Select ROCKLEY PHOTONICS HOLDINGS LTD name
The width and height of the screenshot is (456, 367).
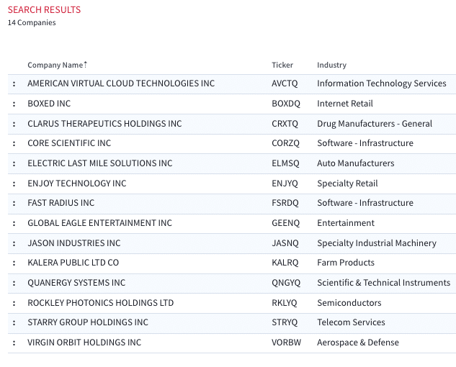(101, 303)
